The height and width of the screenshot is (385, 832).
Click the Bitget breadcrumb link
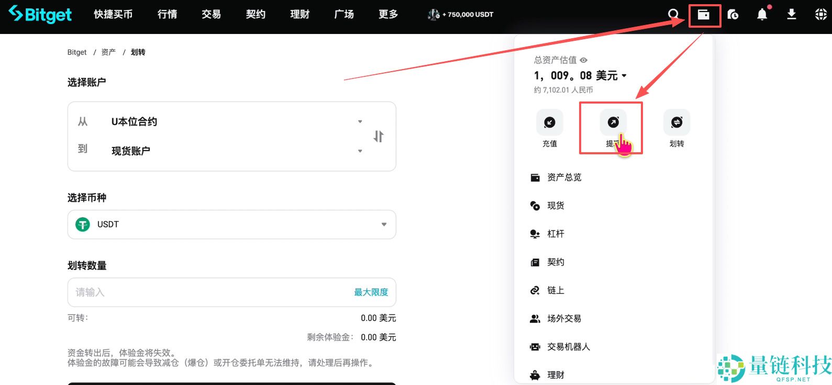[77, 52]
